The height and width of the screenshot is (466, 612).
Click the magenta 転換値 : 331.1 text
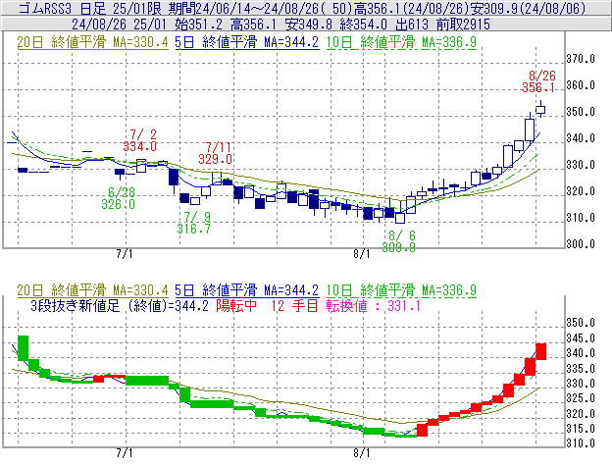pos(373,305)
